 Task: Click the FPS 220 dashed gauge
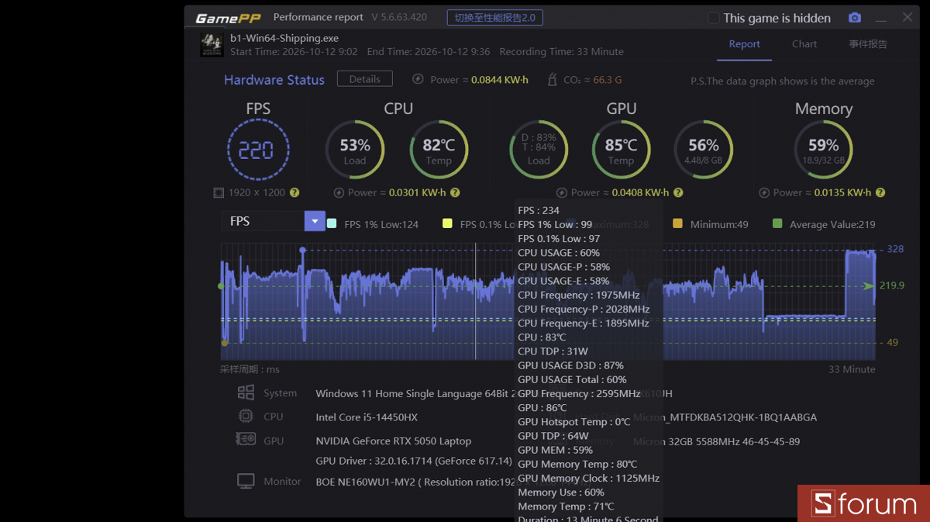click(x=258, y=150)
